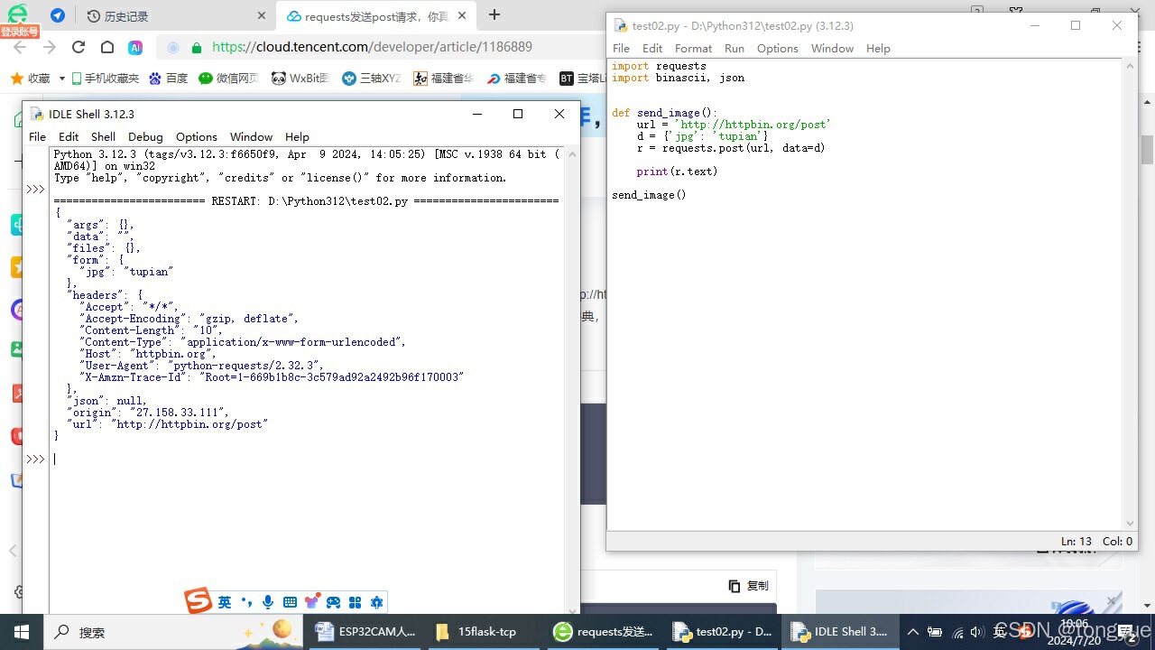Open ESP32CAM Word document in taskbar
Viewport: 1155px width, 650px height.
(x=365, y=632)
